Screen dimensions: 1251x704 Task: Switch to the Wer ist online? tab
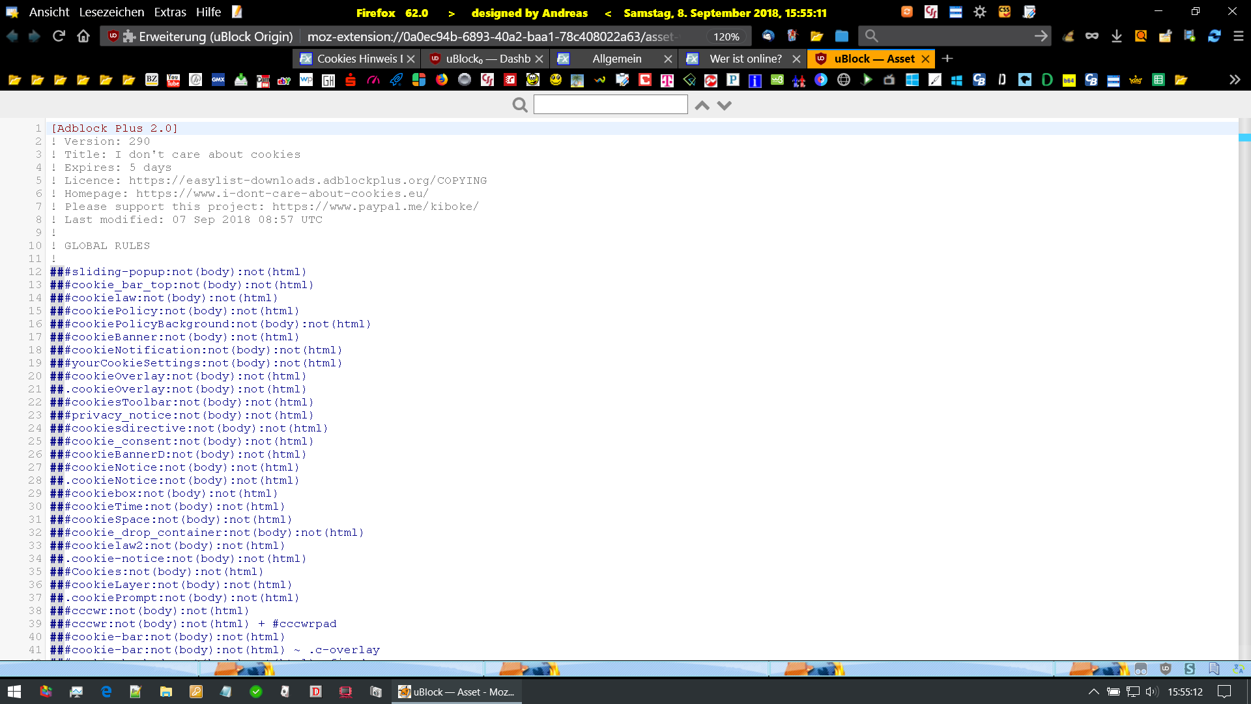[x=745, y=59]
